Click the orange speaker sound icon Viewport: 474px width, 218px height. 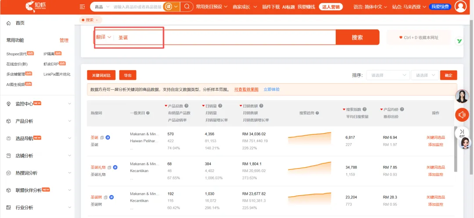pos(462,115)
